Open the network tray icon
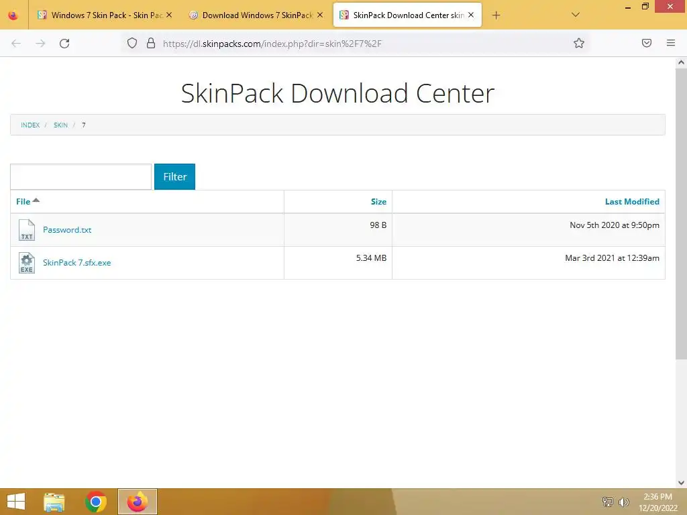The image size is (687, 515). (x=608, y=502)
